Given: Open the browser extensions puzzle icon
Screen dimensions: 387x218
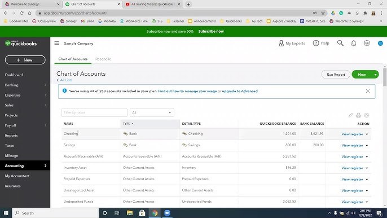Looking at the screenshot, I should (x=366, y=13).
